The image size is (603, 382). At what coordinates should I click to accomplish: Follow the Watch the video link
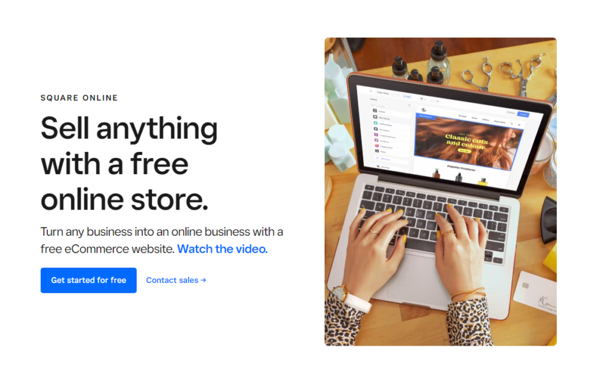222,249
